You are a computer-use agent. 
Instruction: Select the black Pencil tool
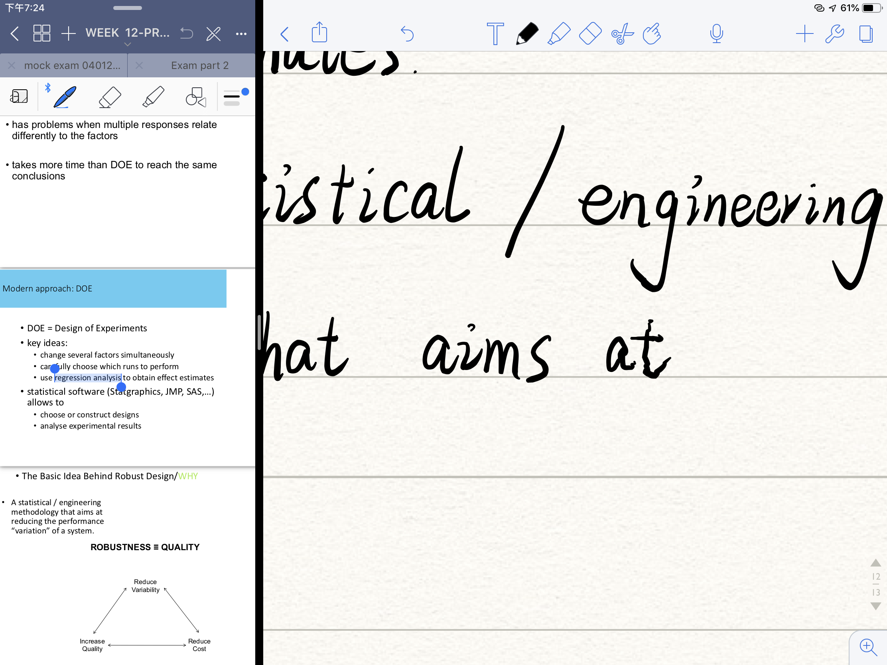527,33
